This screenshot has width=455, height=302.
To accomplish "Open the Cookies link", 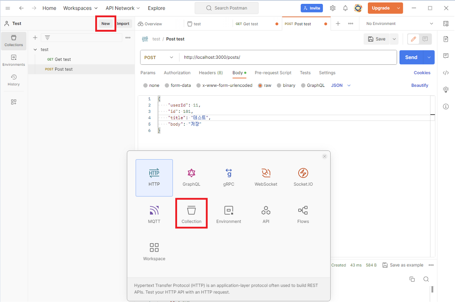I will (422, 73).
